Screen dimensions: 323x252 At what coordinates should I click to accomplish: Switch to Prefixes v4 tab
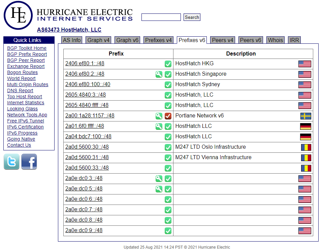(158, 40)
